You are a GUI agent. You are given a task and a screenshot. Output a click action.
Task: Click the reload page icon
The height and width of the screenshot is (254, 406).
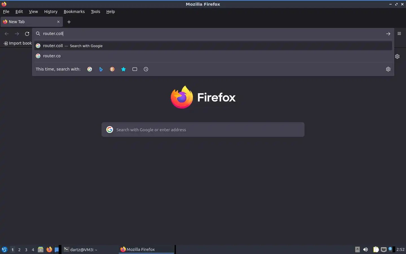(27, 34)
